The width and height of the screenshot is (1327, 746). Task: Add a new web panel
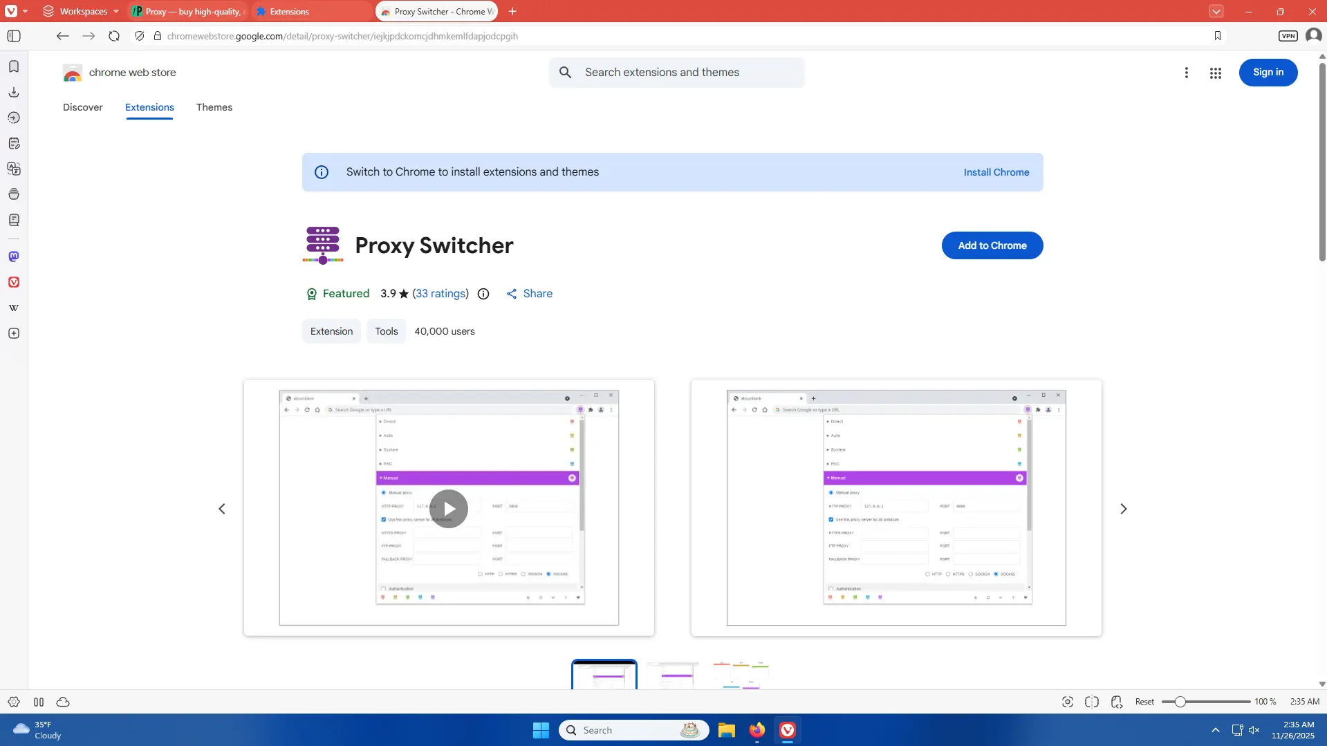[x=14, y=333]
